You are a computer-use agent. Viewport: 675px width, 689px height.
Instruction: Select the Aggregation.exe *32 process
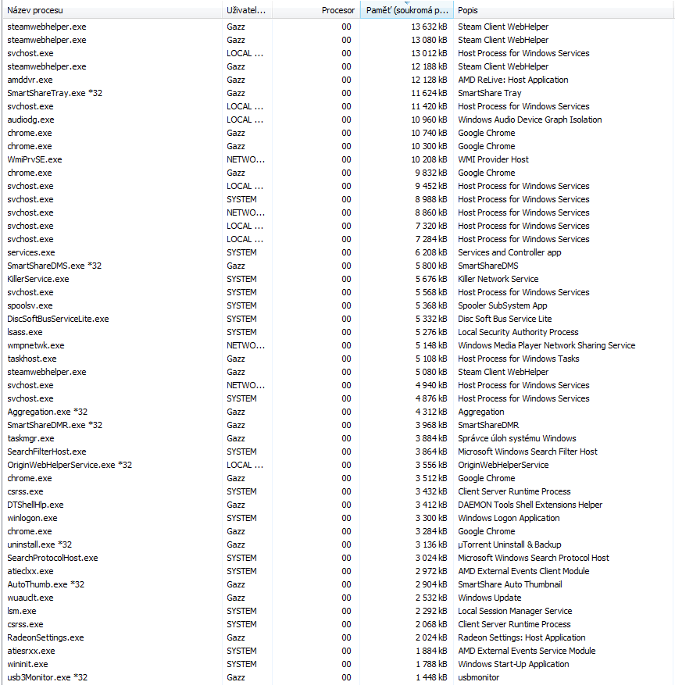pos(338,412)
